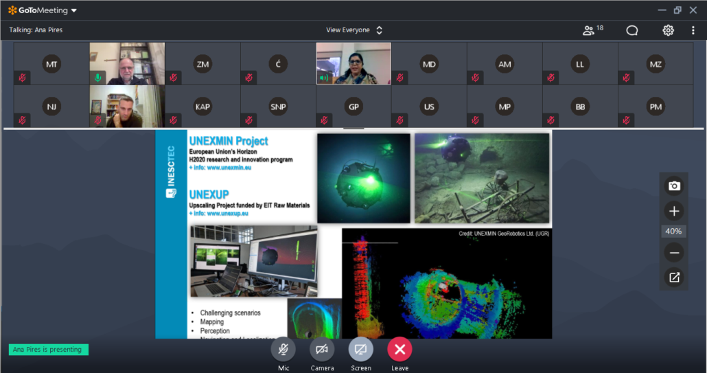This screenshot has height=373, width=707.
Task: Open the GoToMeeting dropdown menu
Action: [x=74, y=10]
